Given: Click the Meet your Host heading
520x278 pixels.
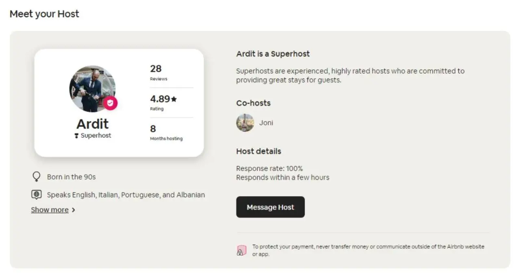Looking at the screenshot, I should point(44,14).
